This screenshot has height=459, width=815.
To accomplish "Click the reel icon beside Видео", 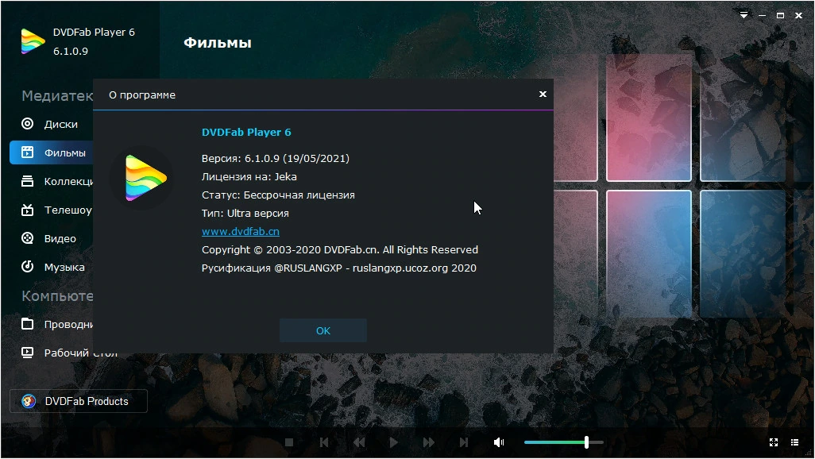I will tap(27, 238).
